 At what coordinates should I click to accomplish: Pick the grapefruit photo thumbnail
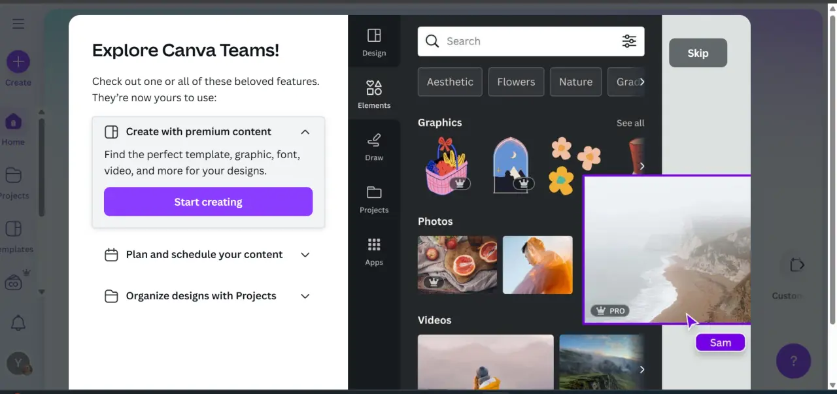point(457,265)
